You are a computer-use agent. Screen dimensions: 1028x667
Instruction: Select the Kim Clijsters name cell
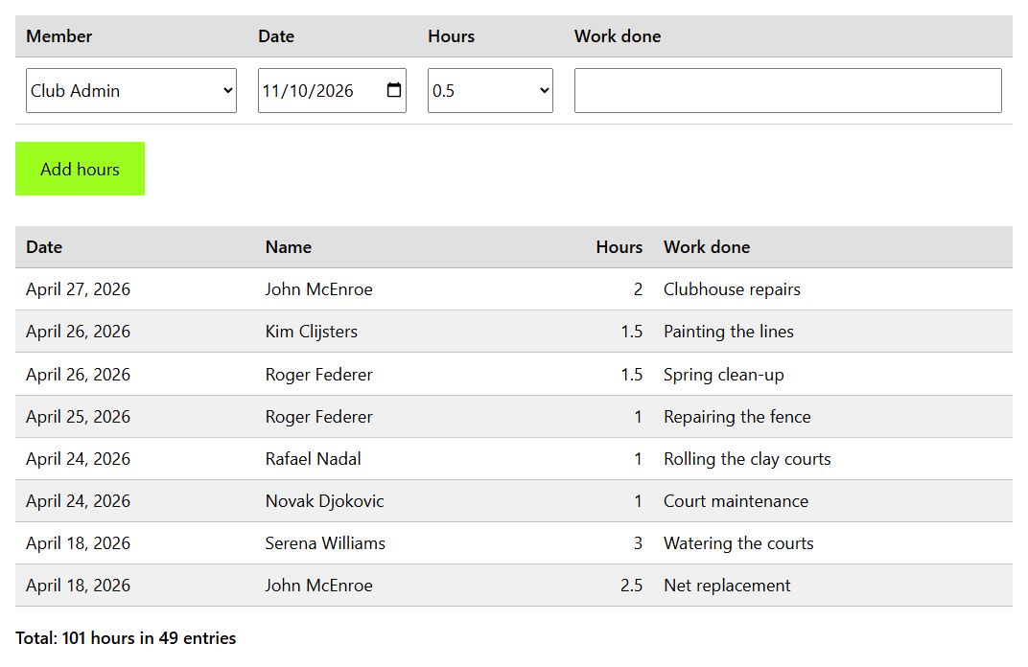312,332
